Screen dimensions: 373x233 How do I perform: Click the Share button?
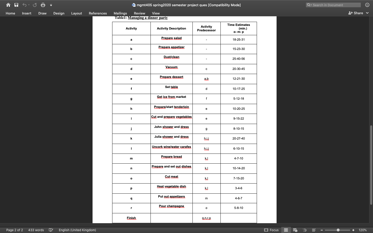(x=356, y=13)
